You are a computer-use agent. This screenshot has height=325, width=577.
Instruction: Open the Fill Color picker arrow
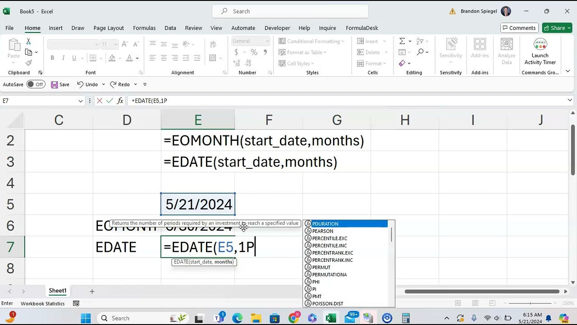120,58
